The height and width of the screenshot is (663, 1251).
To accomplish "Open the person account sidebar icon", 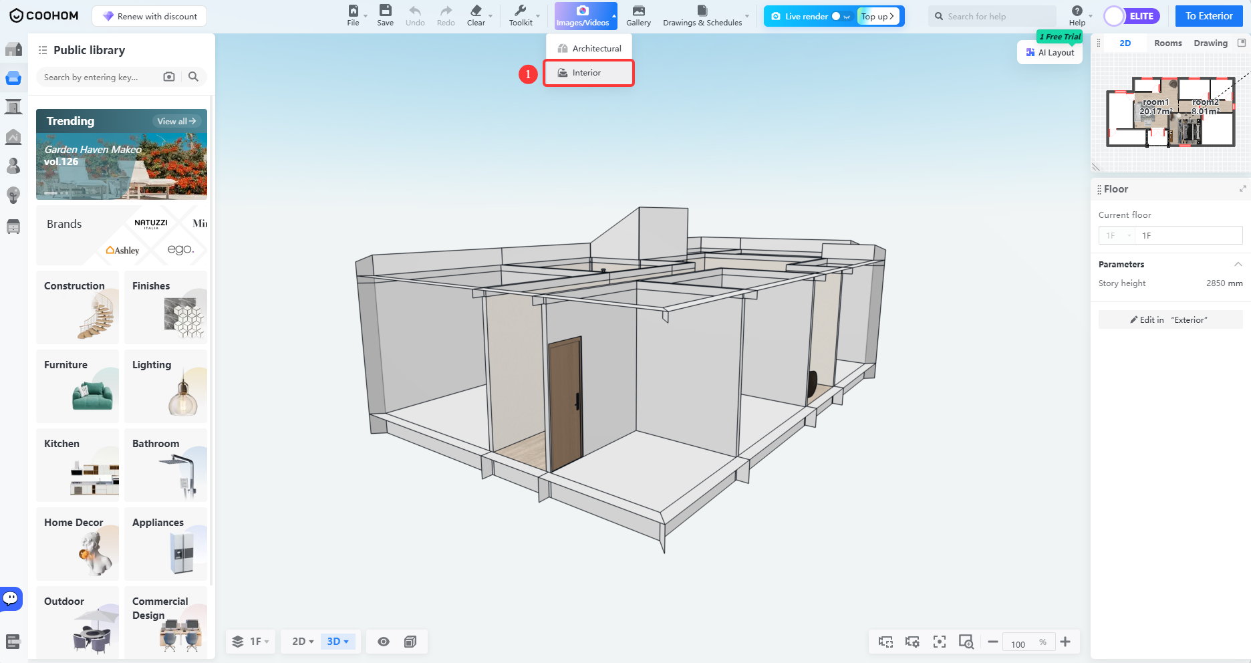I will pyautogui.click(x=13, y=166).
